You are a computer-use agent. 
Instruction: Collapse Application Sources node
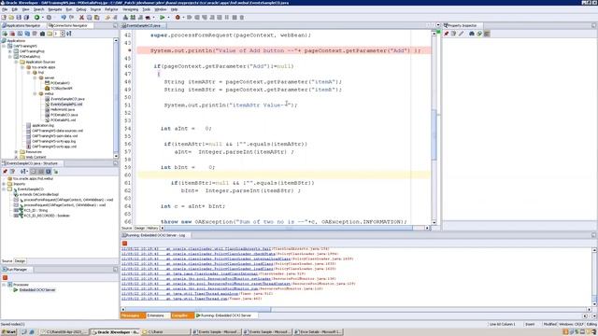[x=16, y=62]
